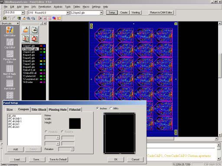The height and width of the screenshot is (166, 222).
Task: Switch to the Fiducial tab
Action: [75, 110]
